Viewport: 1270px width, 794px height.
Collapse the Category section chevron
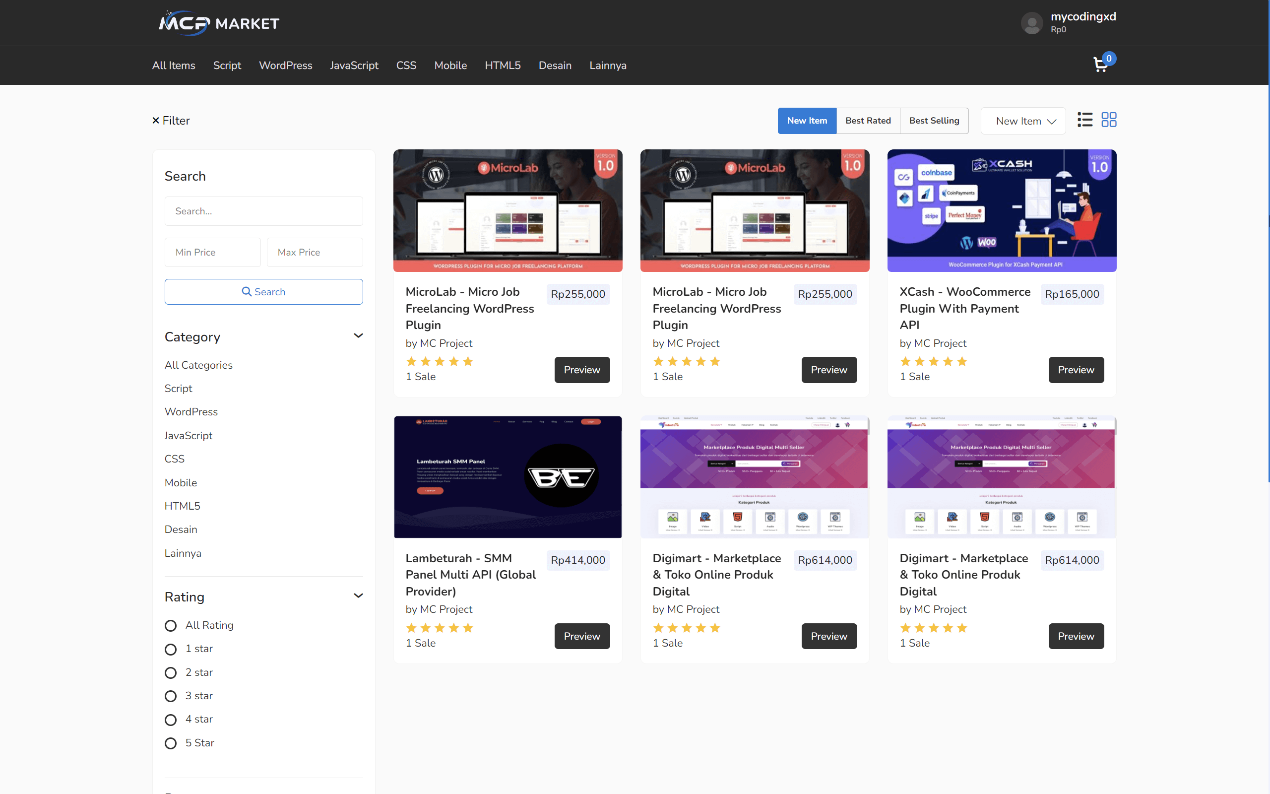pos(358,335)
